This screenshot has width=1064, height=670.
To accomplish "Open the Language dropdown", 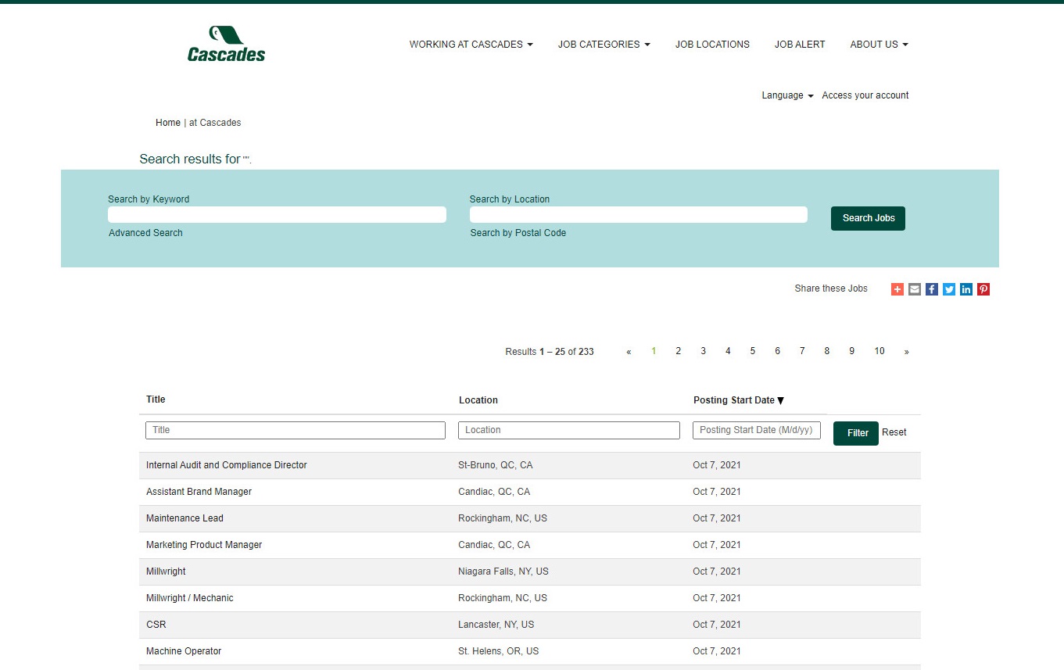I will click(x=787, y=95).
